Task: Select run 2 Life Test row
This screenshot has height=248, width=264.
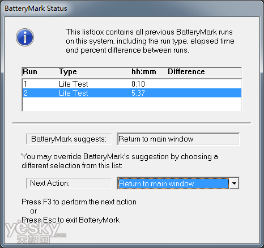Action: 132,93
